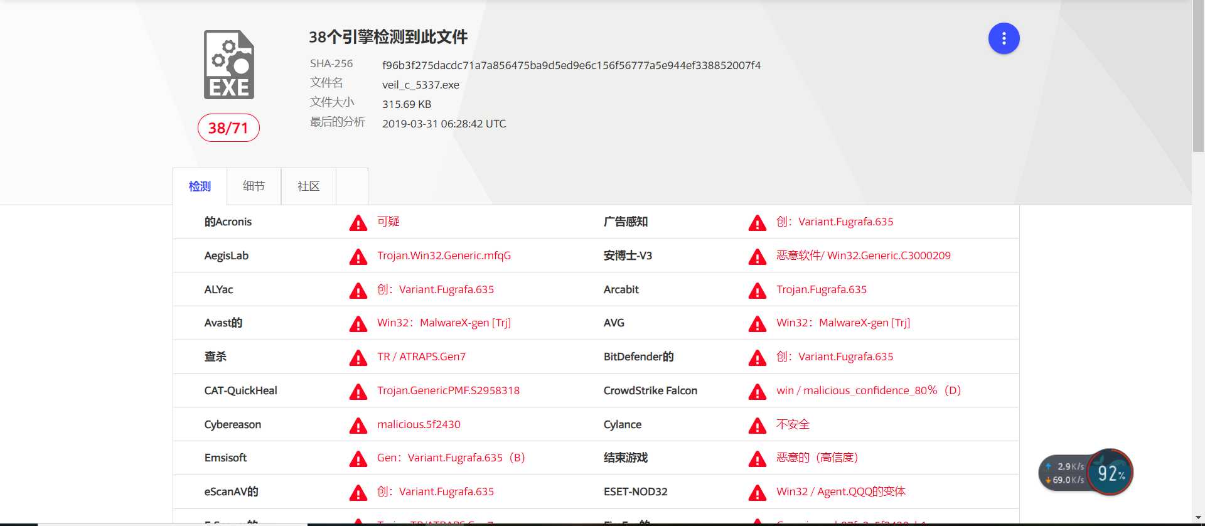1205x526 pixels.
Task: Click the floating widget's upload/download speed readout
Action: (x=1066, y=473)
